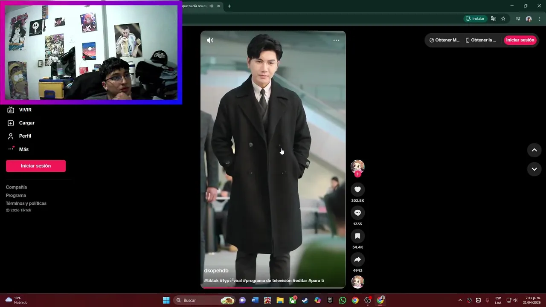This screenshot has height=307, width=546.
Task: Open Steam from taskbar
Action: tap(305, 300)
